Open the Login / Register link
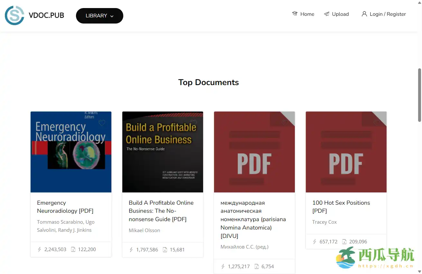The image size is (422, 274). pyautogui.click(x=388, y=14)
